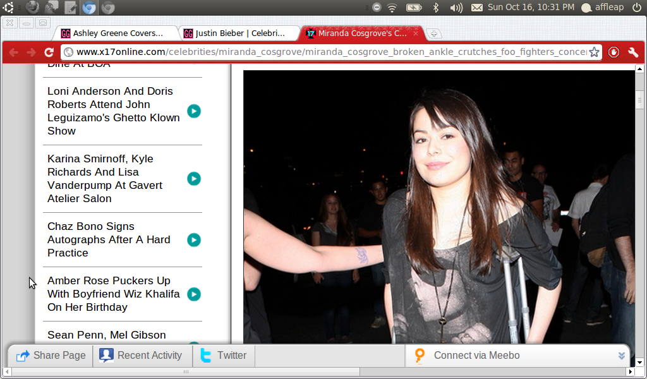The height and width of the screenshot is (379, 647).
Task: Open the mail envelope messaging indicator
Action: click(477, 8)
